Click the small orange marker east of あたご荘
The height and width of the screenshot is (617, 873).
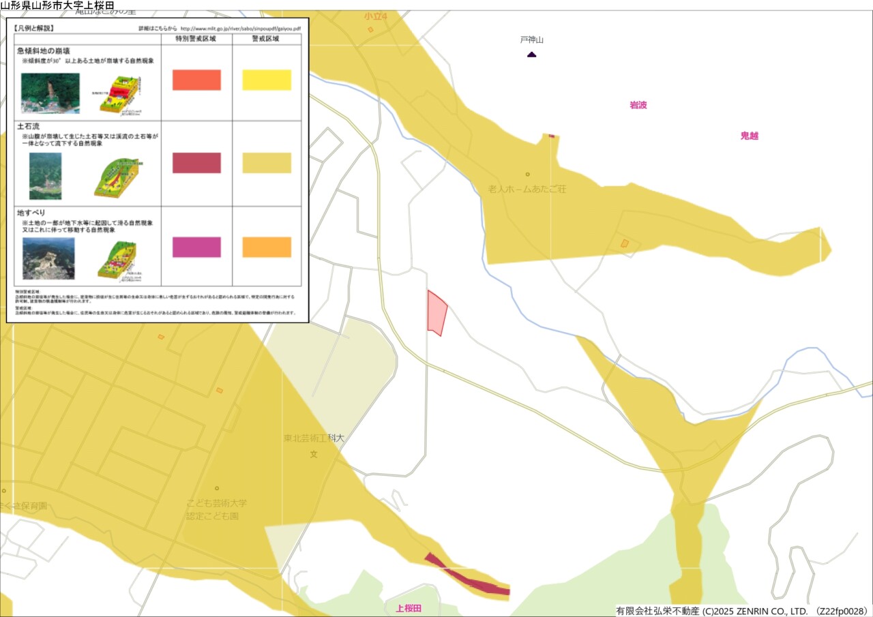(x=624, y=243)
